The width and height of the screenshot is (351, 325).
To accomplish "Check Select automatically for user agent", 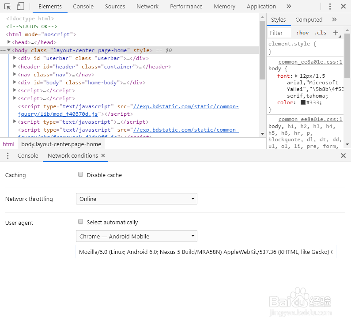I will click(x=81, y=222).
